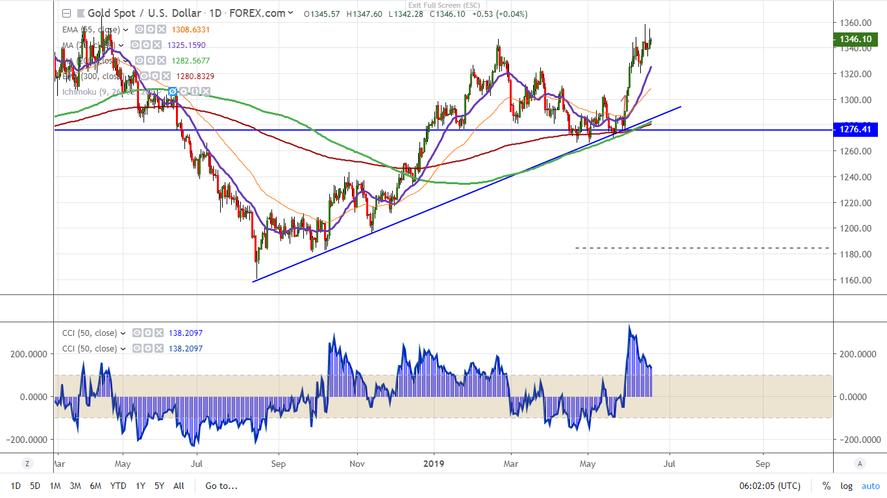Expand the MA (20, close) chevron
887x498 pixels.
121,45
